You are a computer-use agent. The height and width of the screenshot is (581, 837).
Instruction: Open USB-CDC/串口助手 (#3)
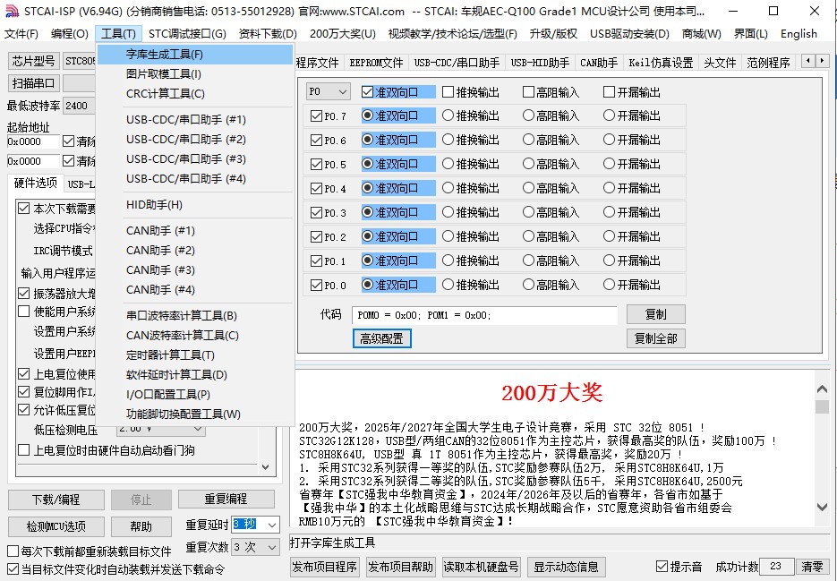[x=195, y=159]
